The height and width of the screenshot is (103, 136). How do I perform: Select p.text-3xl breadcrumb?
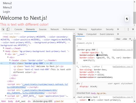click(59, 101)
